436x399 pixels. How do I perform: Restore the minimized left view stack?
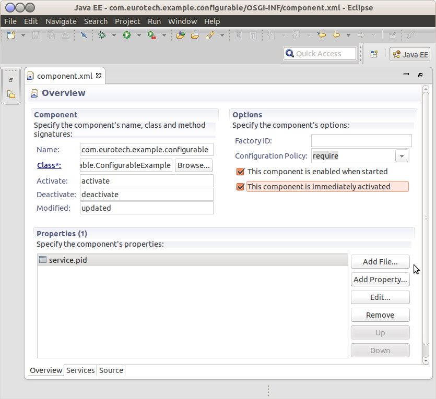11,80
